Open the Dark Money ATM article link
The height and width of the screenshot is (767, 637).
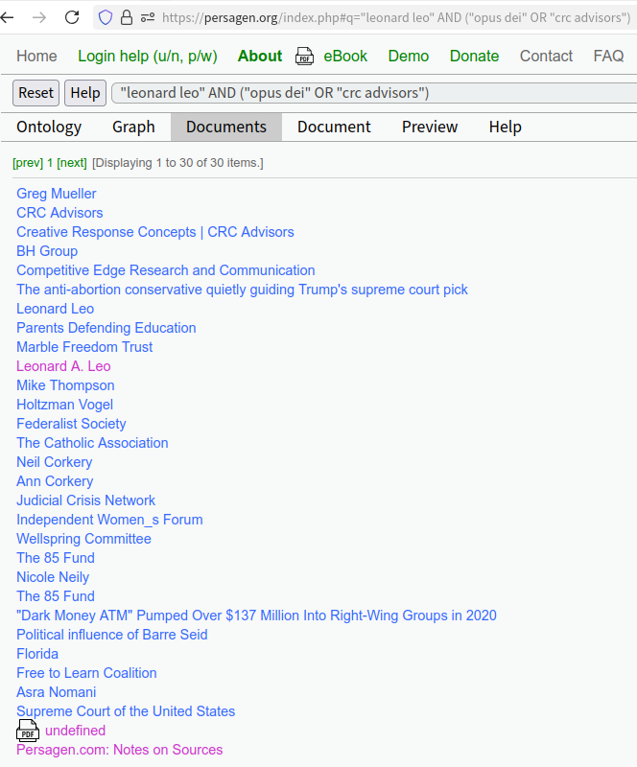pos(256,616)
